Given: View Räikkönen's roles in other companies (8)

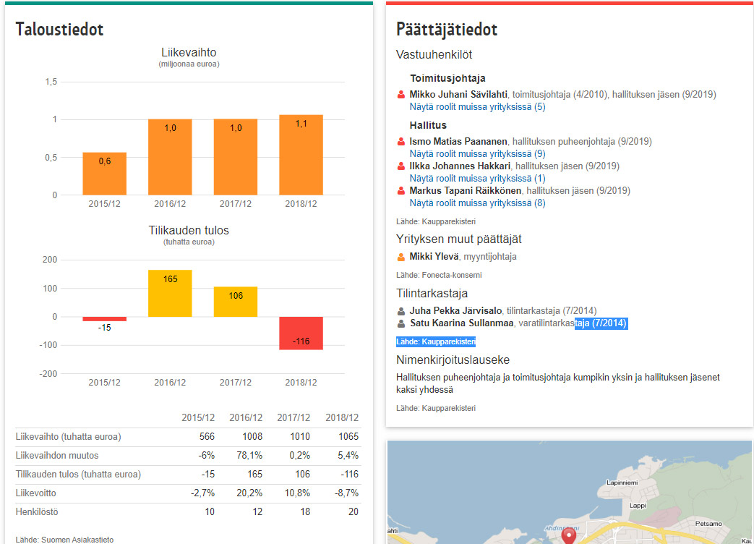Looking at the screenshot, I should point(477,203).
